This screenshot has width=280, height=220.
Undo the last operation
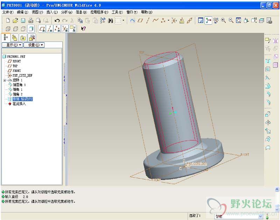click(x=57, y=21)
